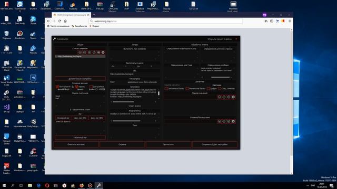The height and width of the screenshot is (189, 337).
Task: Click Протестить test button
Action: (x=168, y=144)
